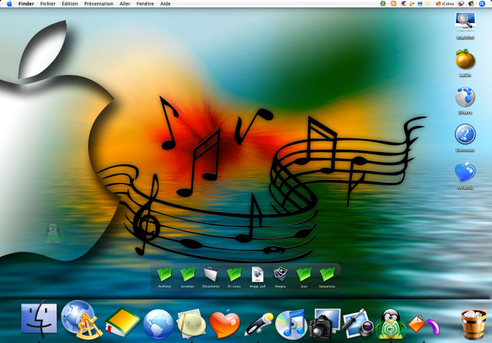Open the camera and monitor app in Dock
492x343 pixels.
tap(325, 324)
